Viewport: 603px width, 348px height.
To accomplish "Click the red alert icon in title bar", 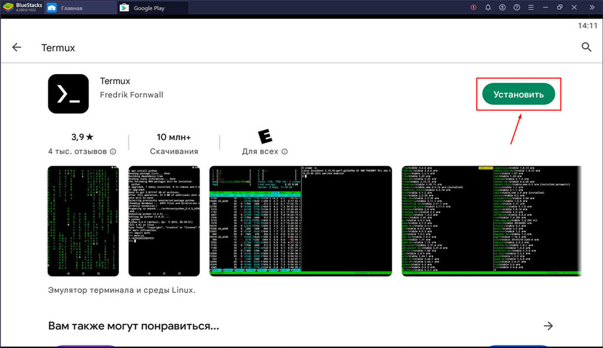I will point(473,7).
